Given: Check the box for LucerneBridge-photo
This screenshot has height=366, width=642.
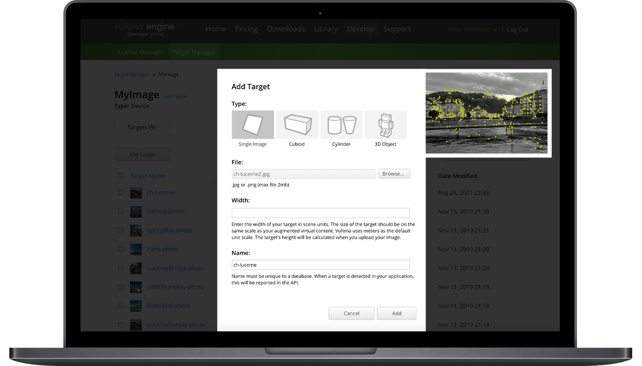Looking at the screenshot, I should tap(120, 268).
